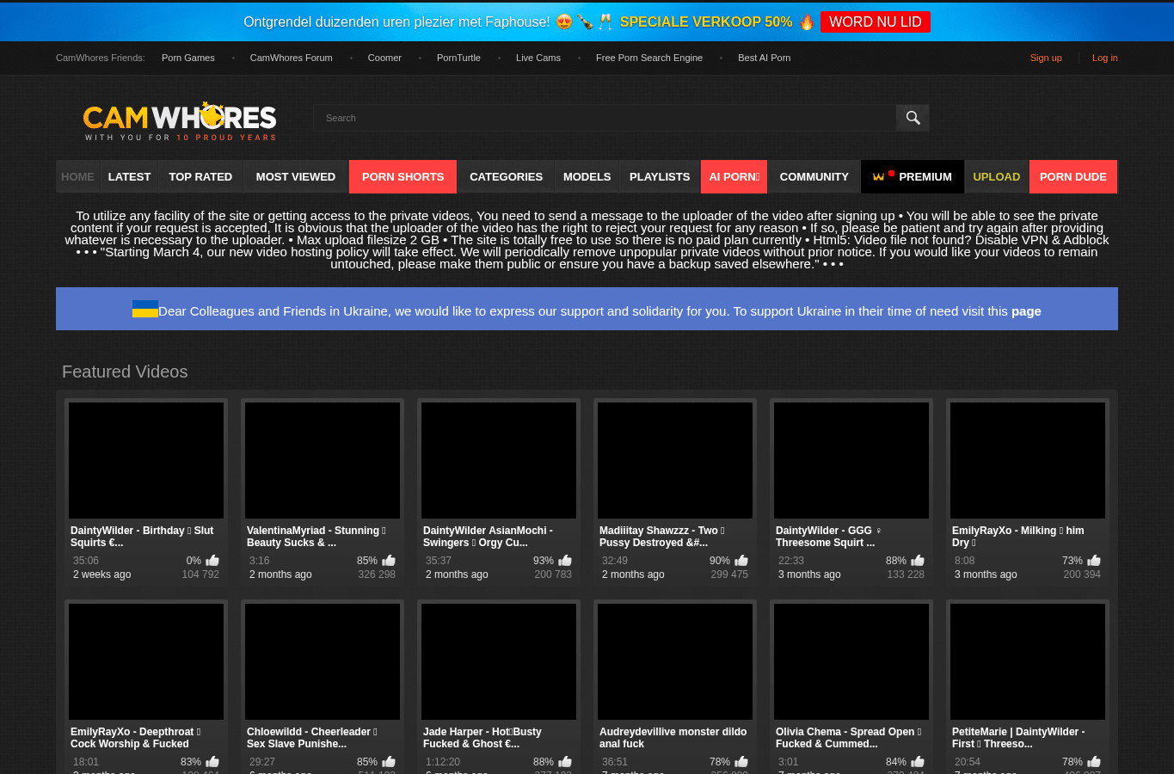Screen dimensions: 1174x774
Task: Click the thumbs-up icon on the 20:54 video
Action: tap(1094, 762)
